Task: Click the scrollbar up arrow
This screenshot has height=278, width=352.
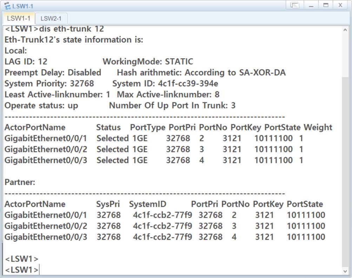Action: pyautogui.click(x=345, y=30)
